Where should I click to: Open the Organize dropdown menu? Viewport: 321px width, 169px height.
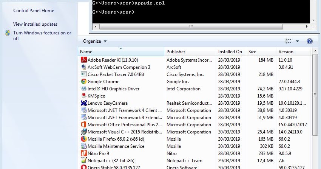pyautogui.click(x=95, y=41)
